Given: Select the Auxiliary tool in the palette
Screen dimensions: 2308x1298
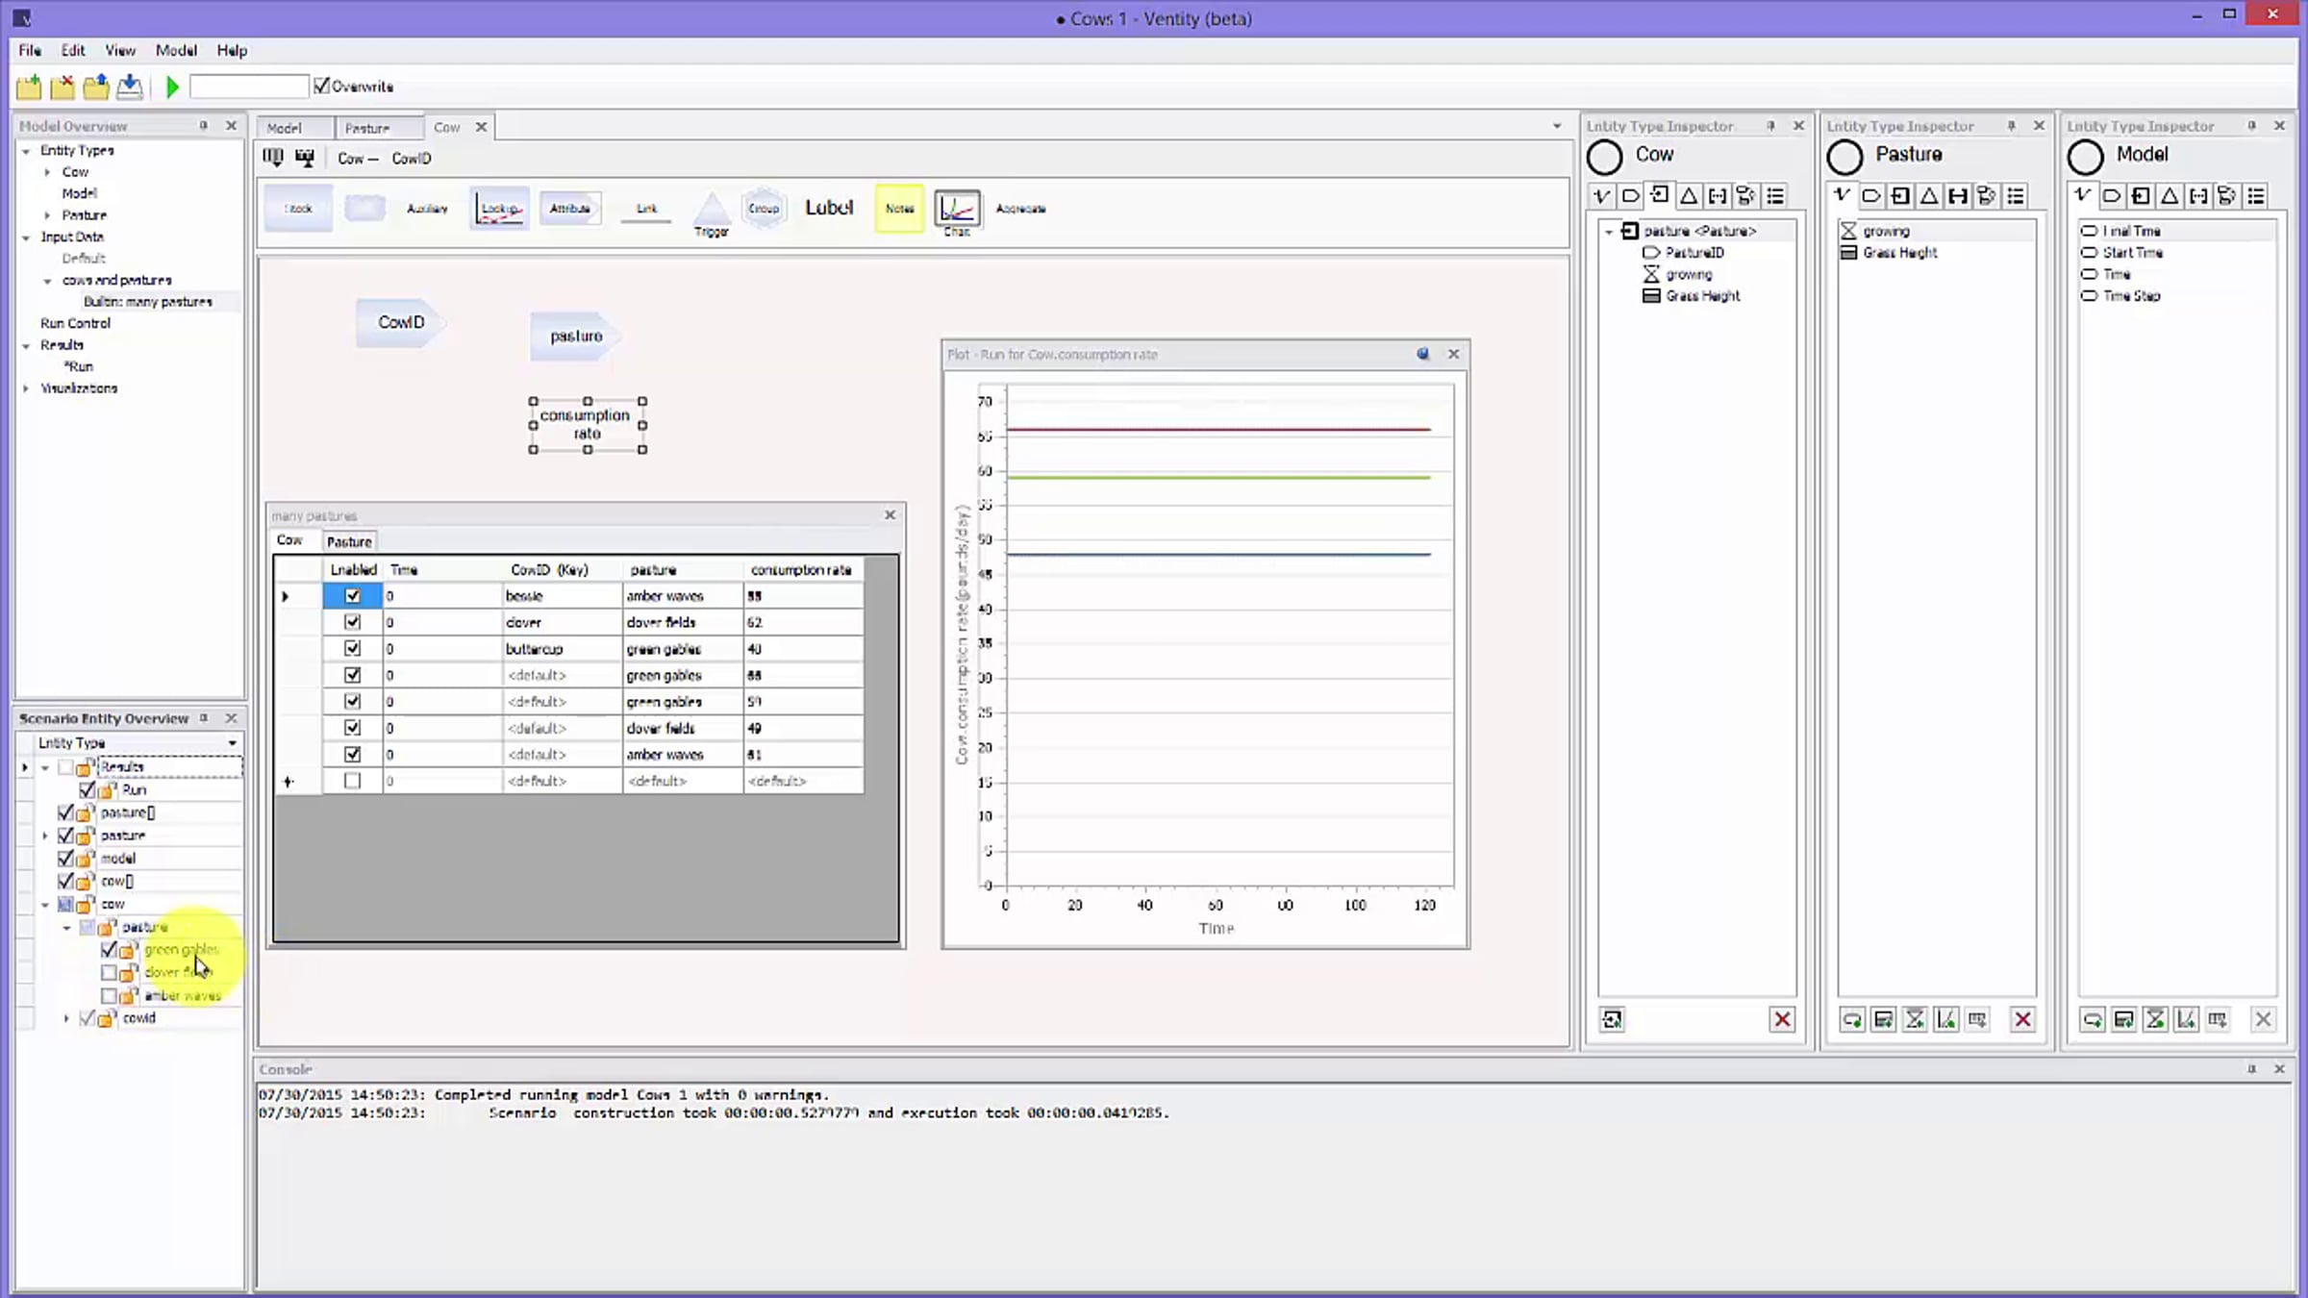Looking at the screenshot, I should click(x=427, y=209).
